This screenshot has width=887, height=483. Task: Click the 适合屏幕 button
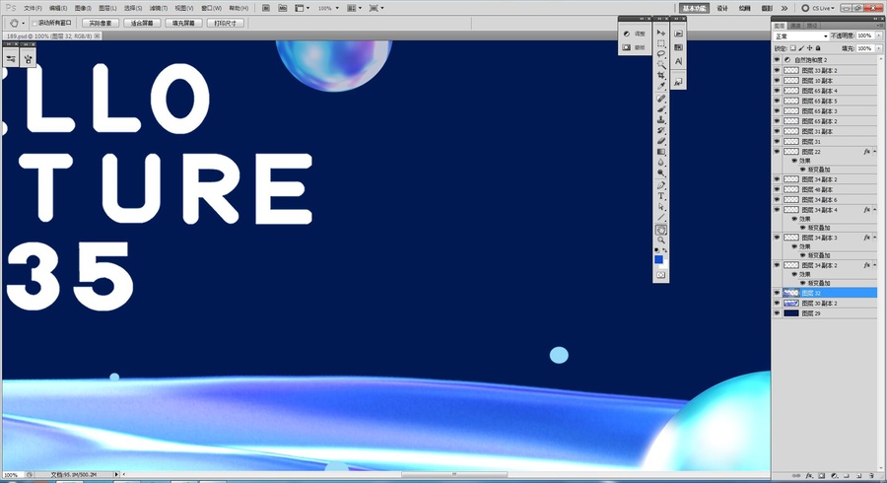pyautogui.click(x=142, y=24)
